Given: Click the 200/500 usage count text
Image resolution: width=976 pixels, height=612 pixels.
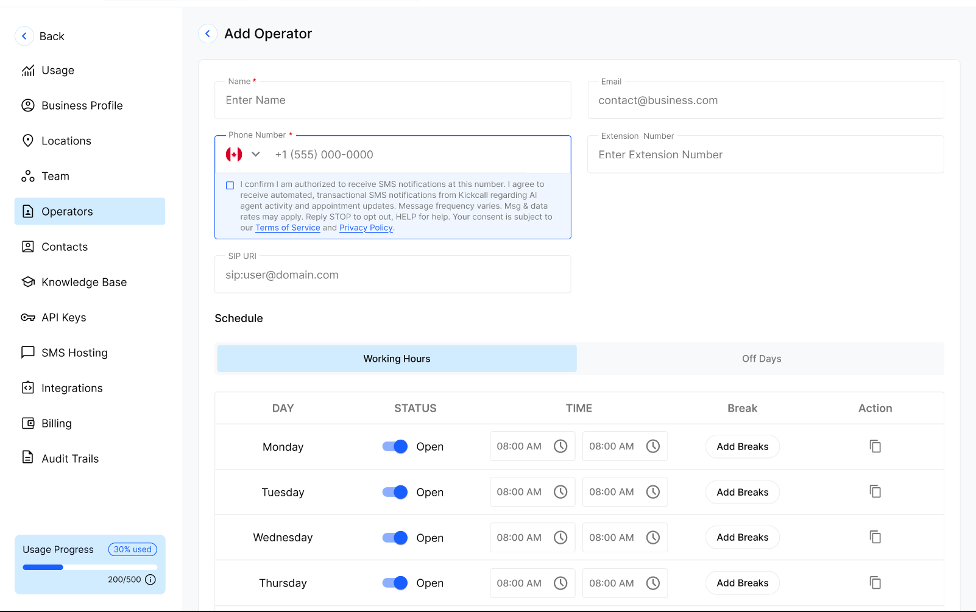Looking at the screenshot, I should tap(124, 580).
